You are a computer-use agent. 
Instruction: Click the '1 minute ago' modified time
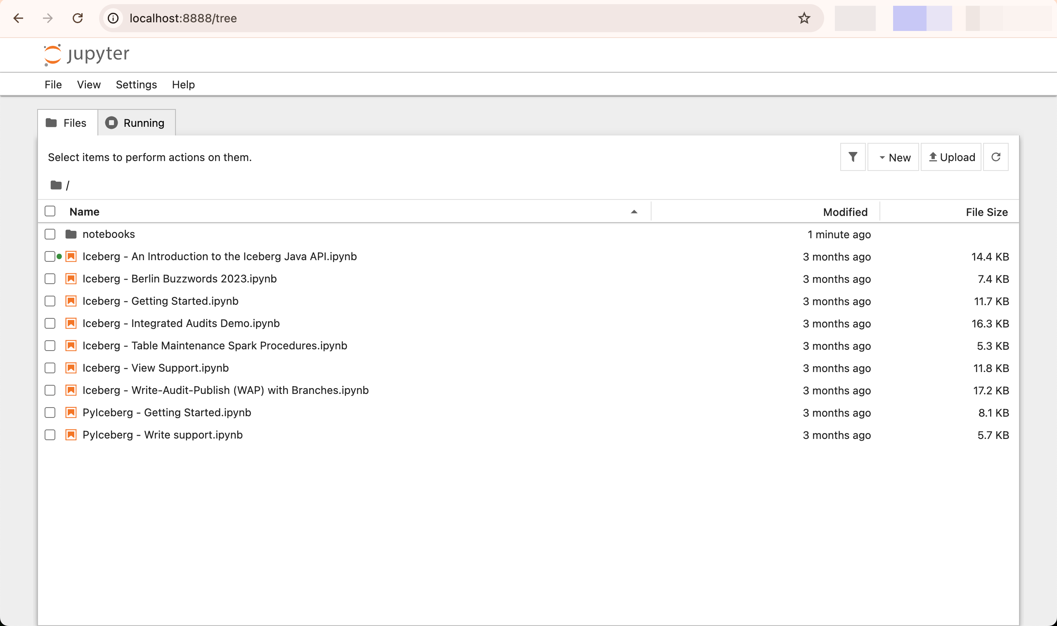pos(839,235)
